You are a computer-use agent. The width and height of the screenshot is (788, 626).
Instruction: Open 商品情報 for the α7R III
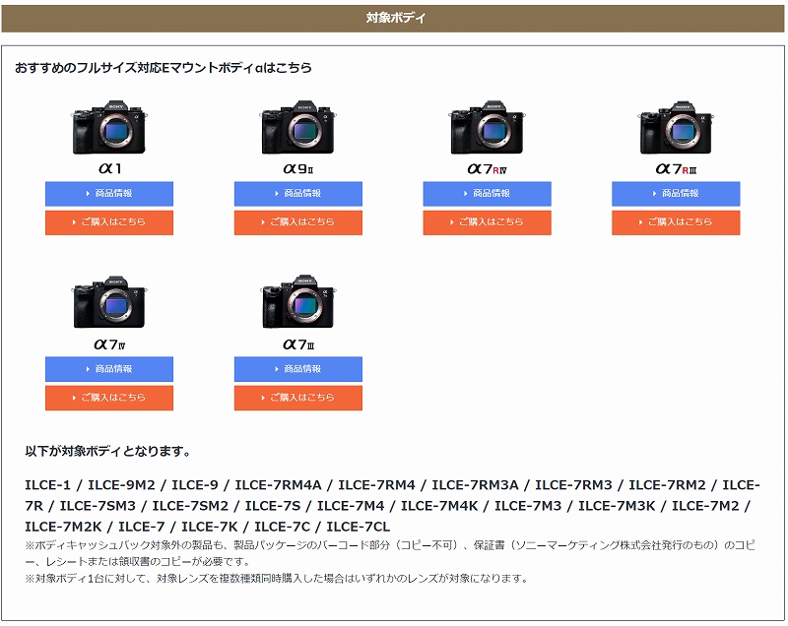pyautogui.click(x=676, y=193)
